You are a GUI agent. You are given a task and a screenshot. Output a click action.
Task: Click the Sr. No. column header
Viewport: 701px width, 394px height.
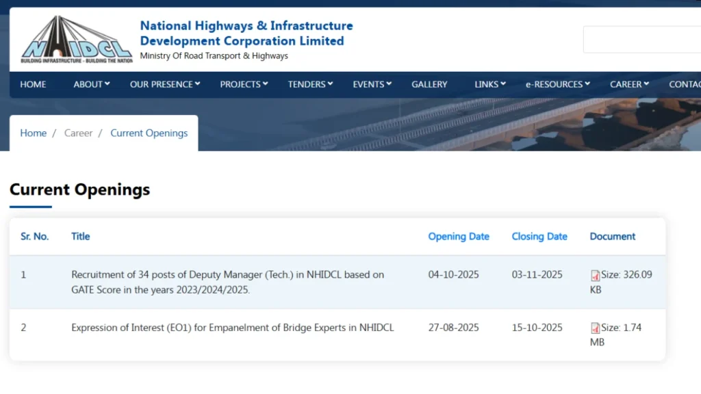point(34,237)
